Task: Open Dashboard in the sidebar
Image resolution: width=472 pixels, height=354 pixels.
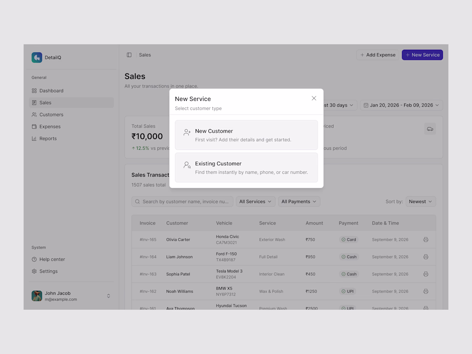Action: (x=71, y=91)
